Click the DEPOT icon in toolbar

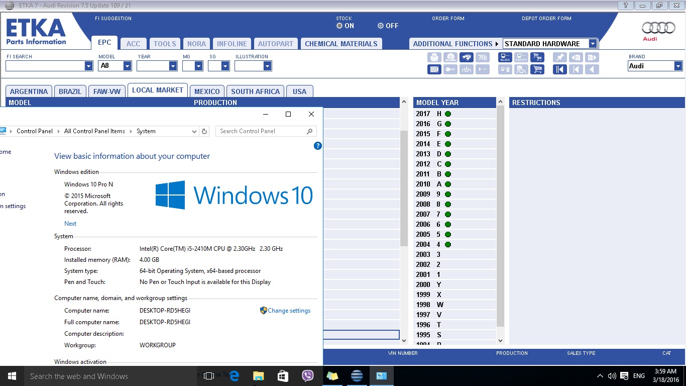click(x=521, y=58)
